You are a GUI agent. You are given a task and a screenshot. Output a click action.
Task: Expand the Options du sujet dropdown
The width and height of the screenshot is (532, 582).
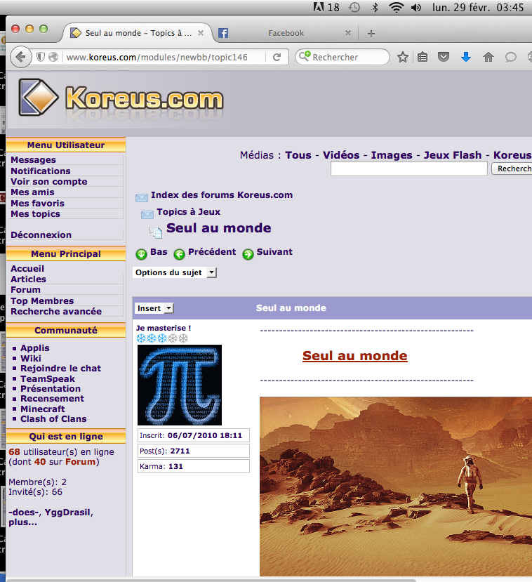[x=175, y=272]
